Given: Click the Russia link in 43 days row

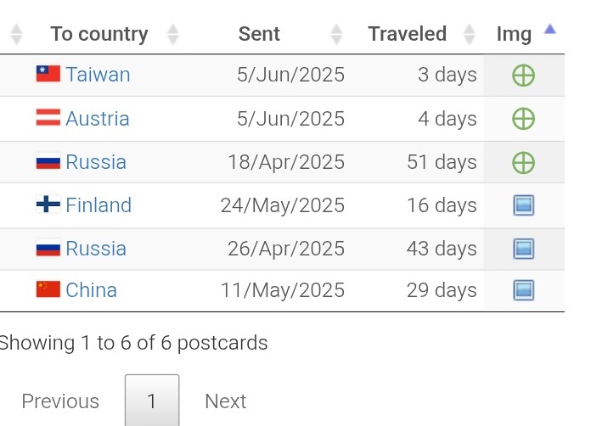Looking at the screenshot, I should [96, 249].
